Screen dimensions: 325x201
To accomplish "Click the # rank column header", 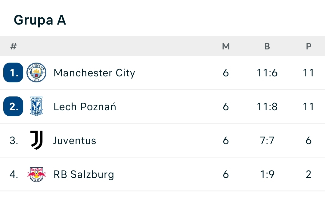I will point(13,46).
